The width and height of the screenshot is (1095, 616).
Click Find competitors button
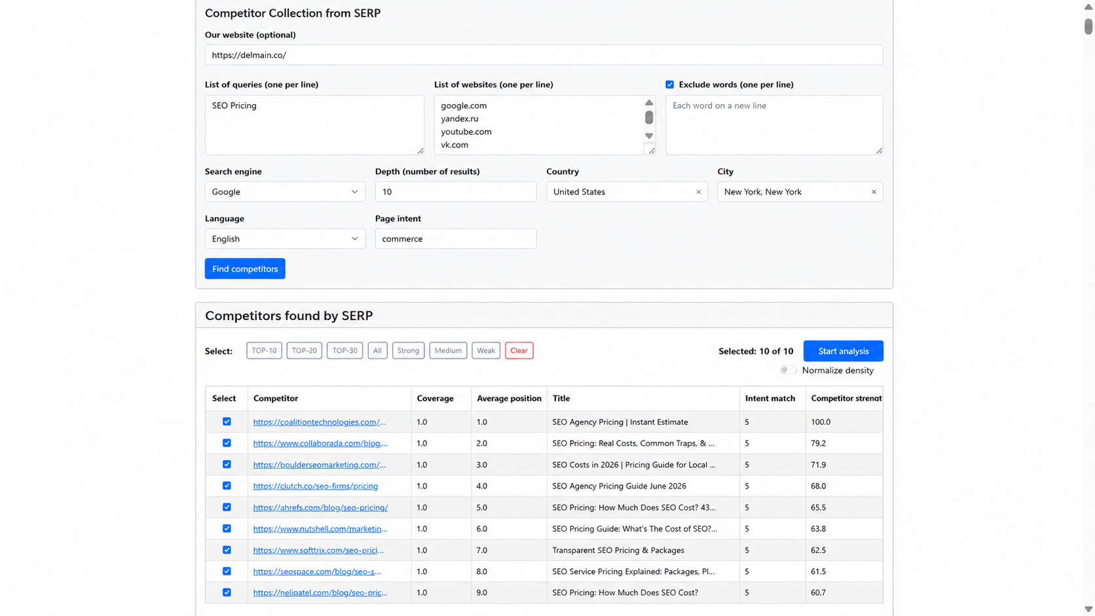pos(245,268)
